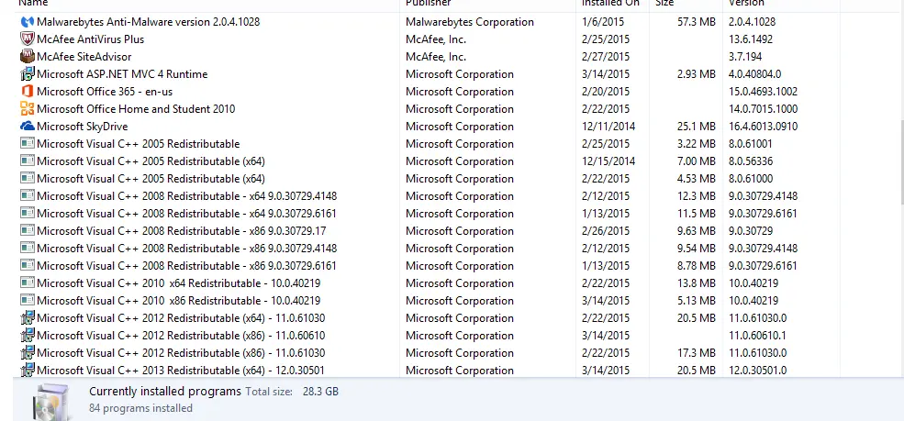Screen dimensions: 904x421
Task: Click the Visual C++ 2012 (x86) 11.0.60610 installer icon
Action: click(28, 336)
